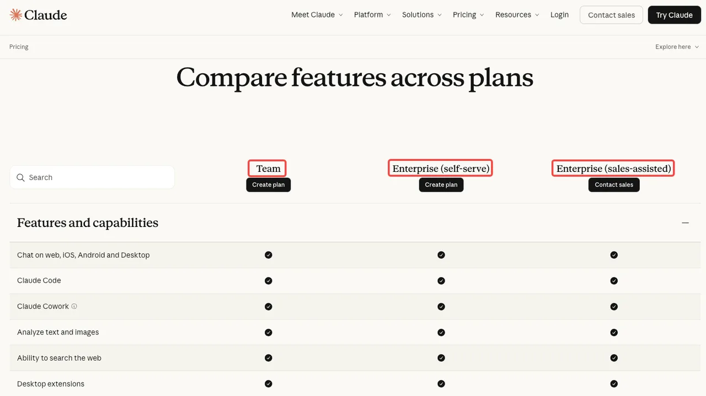This screenshot has width=706, height=396.
Task: Click the Desktop extensions row label
Action: click(x=51, y=384)
